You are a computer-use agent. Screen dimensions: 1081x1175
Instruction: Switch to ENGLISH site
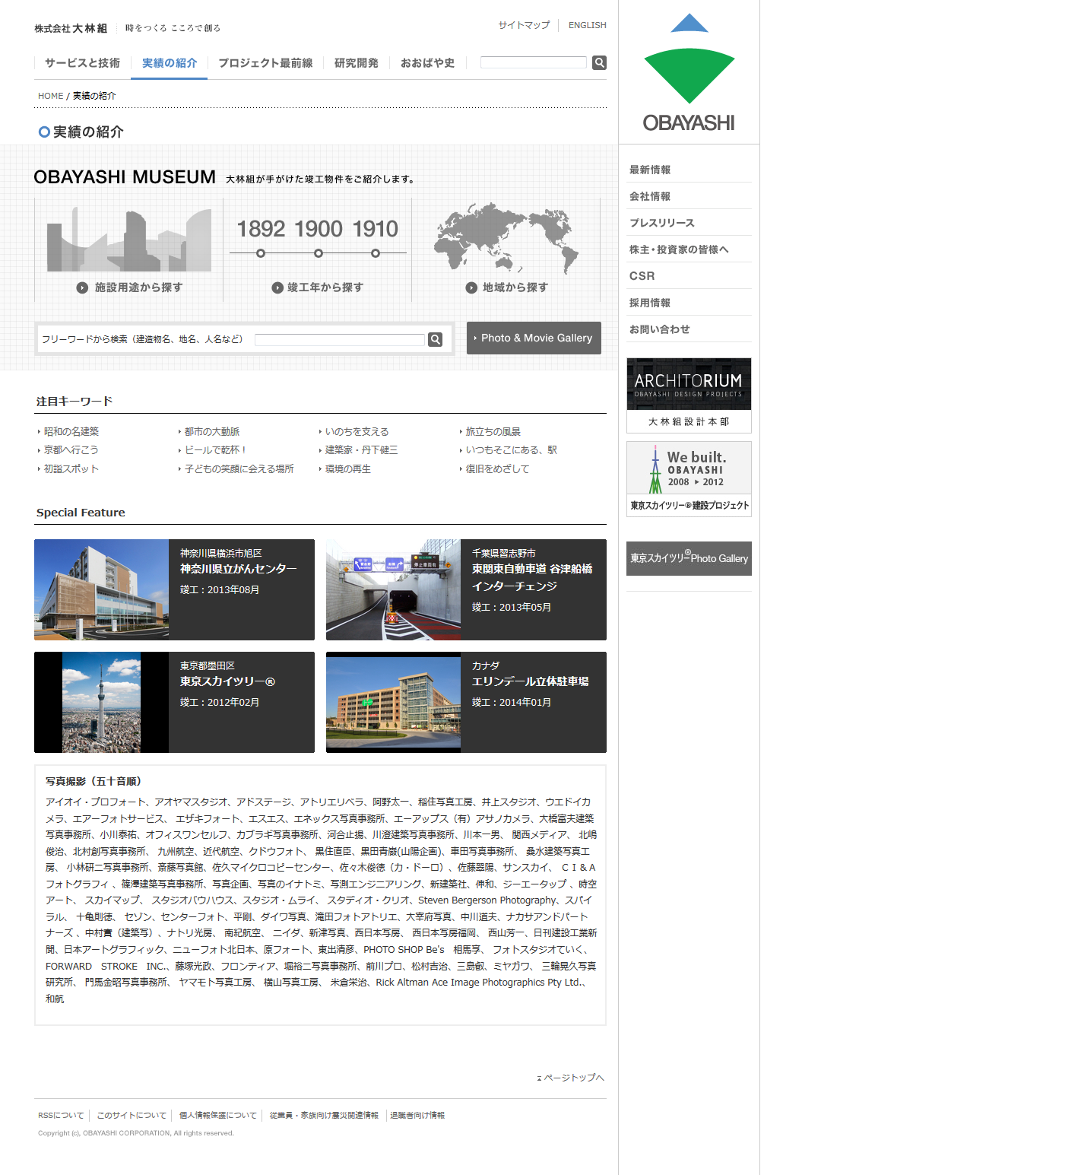click(x=588, y=25)
